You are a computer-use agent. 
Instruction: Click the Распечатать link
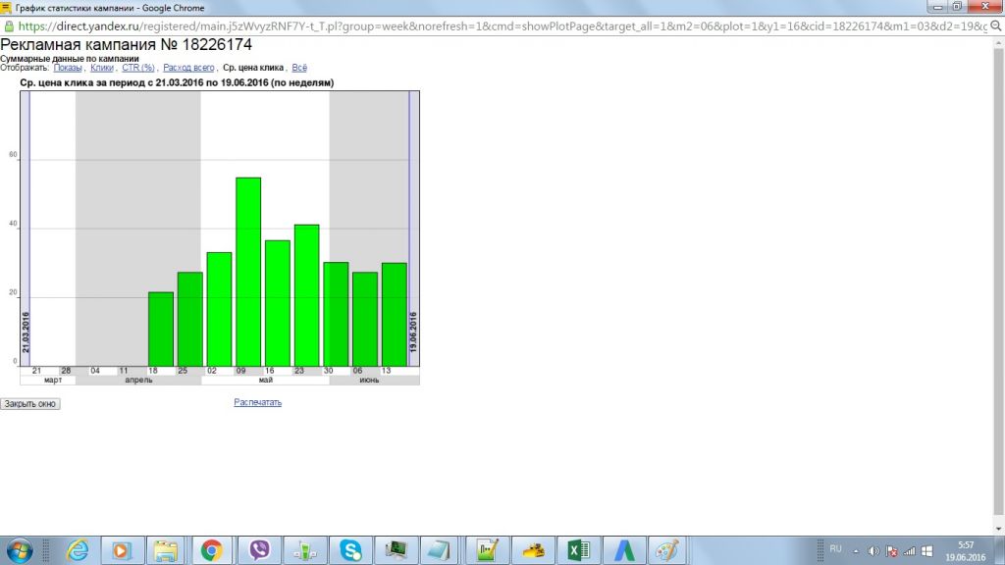click(257, 402)
